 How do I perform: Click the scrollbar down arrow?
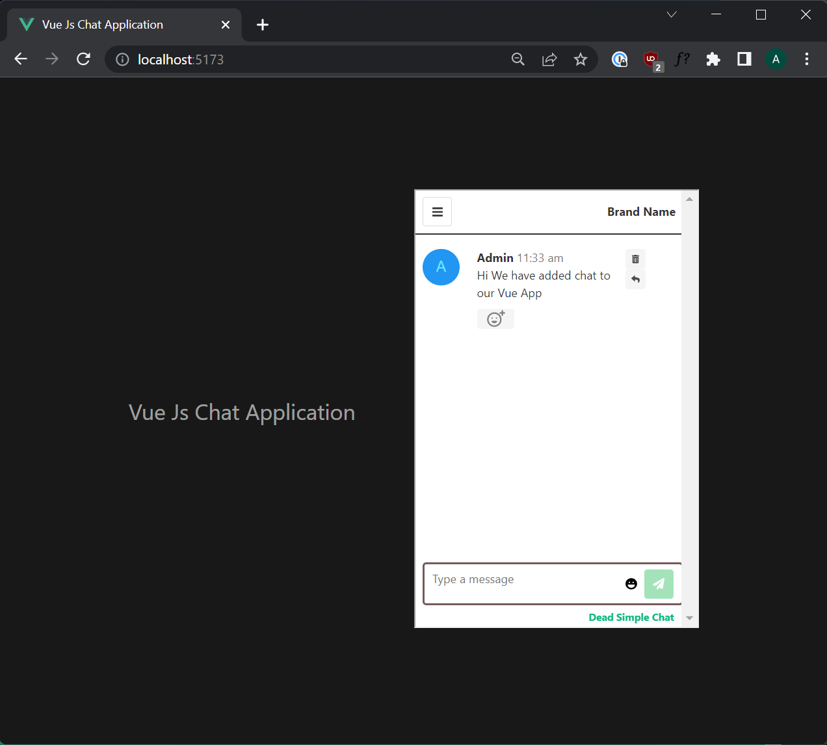[x=689, y=618]
